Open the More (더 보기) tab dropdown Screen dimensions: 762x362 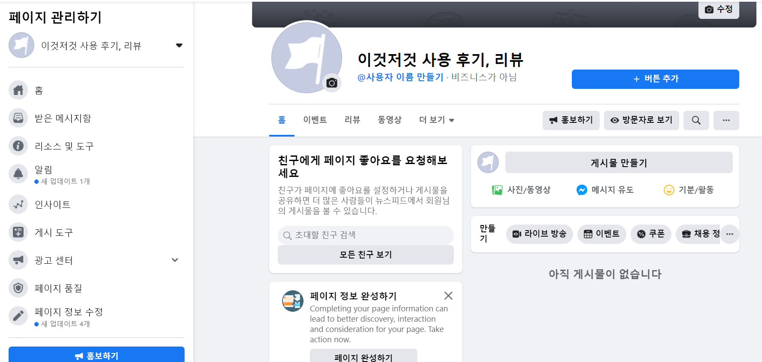pyautogui.click(x=437, y=120)
